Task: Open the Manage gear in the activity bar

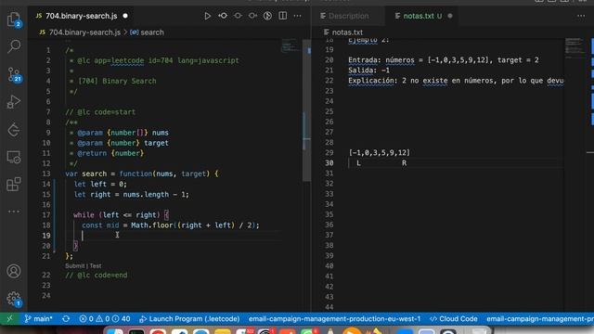Action: pos(14,299)
